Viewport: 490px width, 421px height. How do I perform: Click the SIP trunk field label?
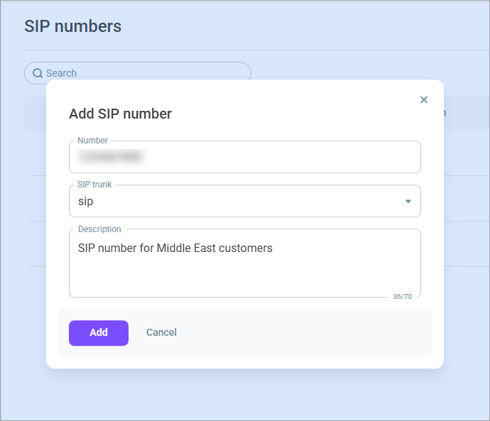tap(94, 185)
